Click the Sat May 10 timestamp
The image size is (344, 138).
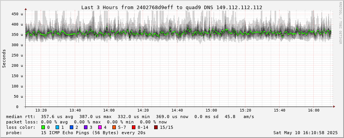click(x=305, y=133)
